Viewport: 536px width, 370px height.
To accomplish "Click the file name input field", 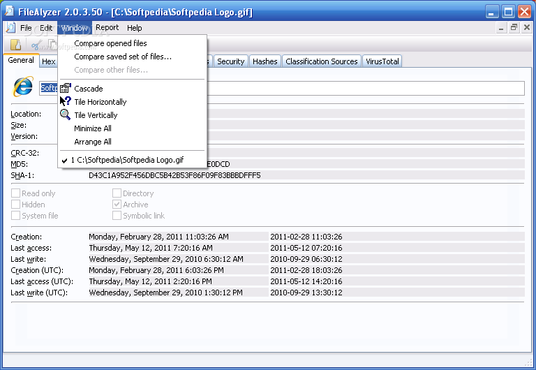I will pos(282,88).
